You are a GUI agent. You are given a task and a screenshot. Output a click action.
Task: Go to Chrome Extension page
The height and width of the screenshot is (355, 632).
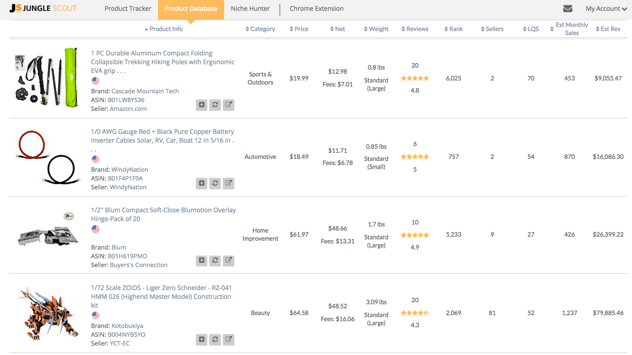point(316,9)
